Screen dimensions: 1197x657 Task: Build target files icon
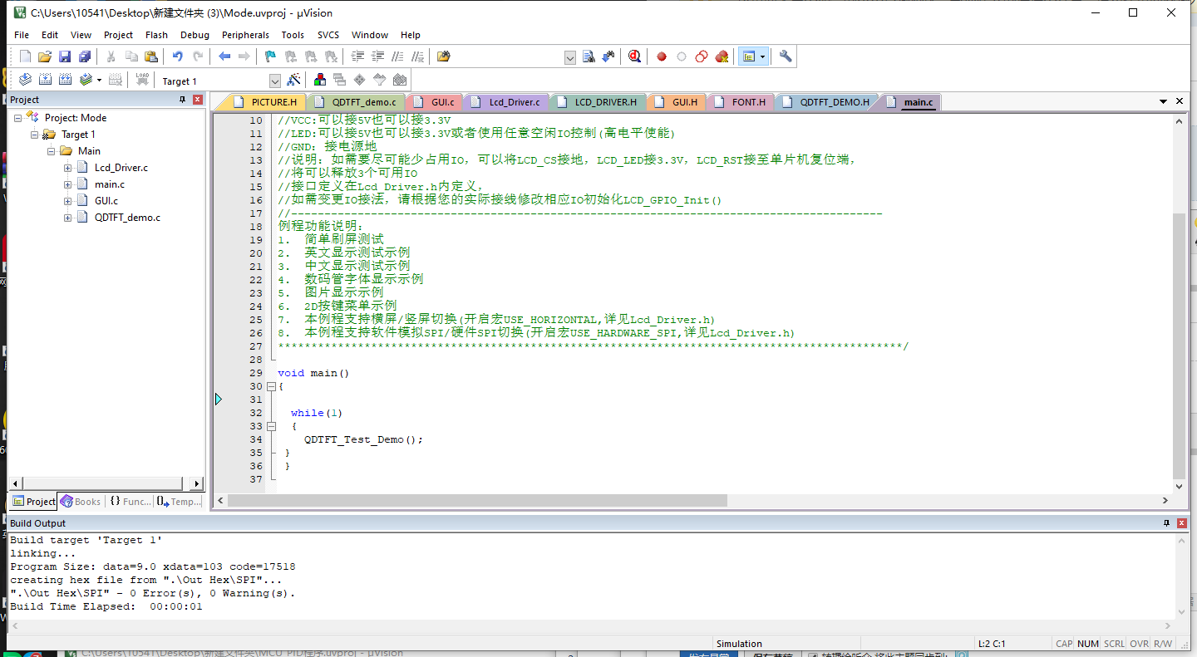coord(45,80)
